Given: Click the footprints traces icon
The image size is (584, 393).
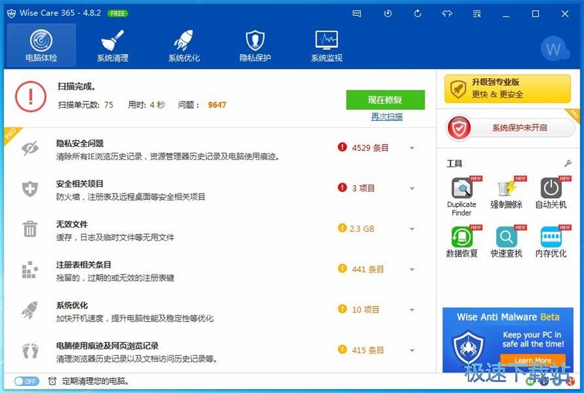Looking at the screenshot, I should (30, 350).
